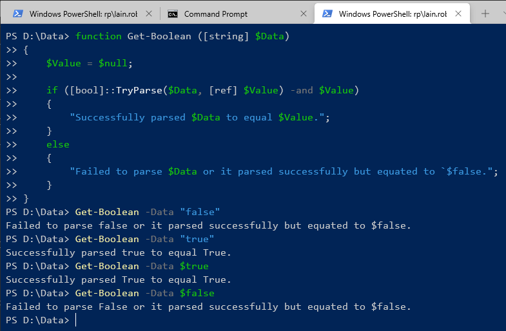
Task: Select the active Windows PowerShell tab label
Action: (393, 14)
